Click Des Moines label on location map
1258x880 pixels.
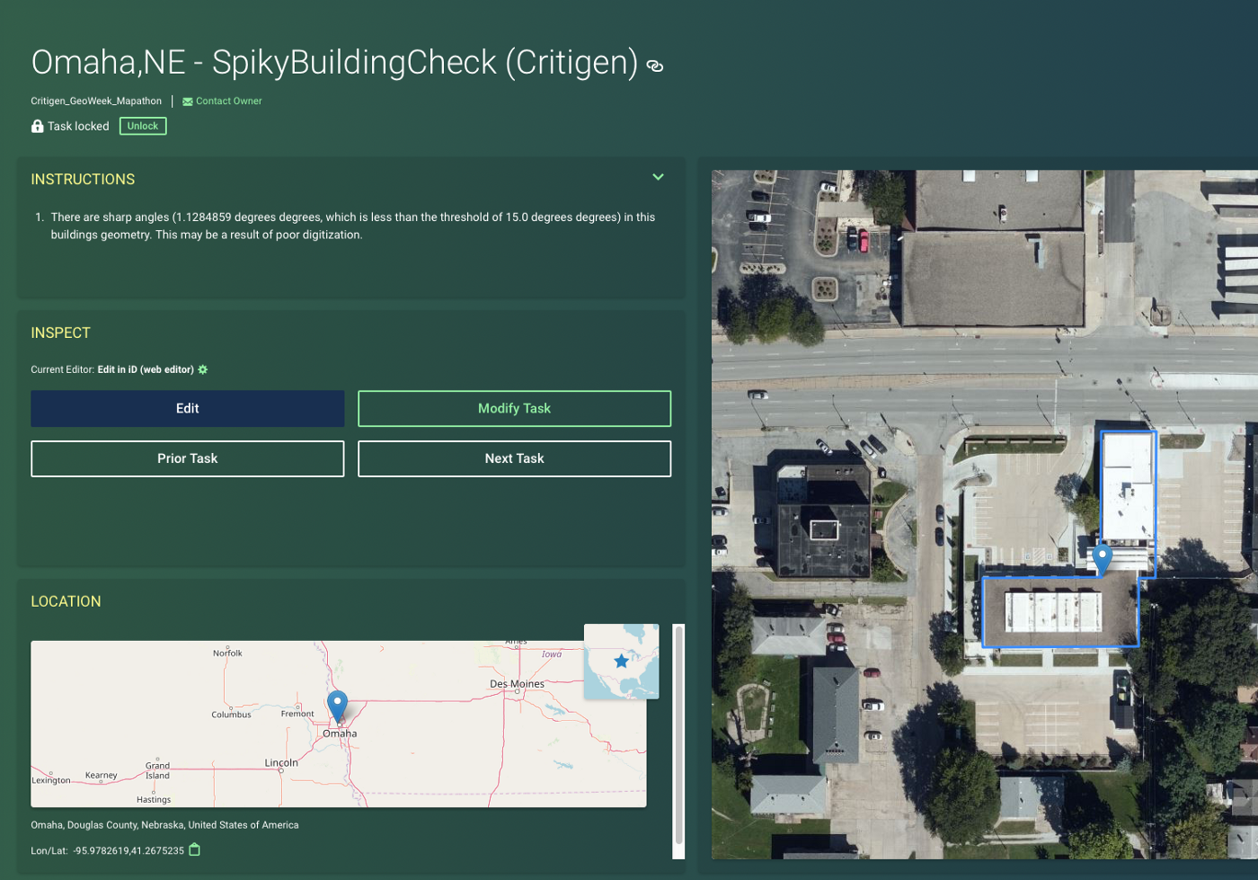click(x=517, y=684)
